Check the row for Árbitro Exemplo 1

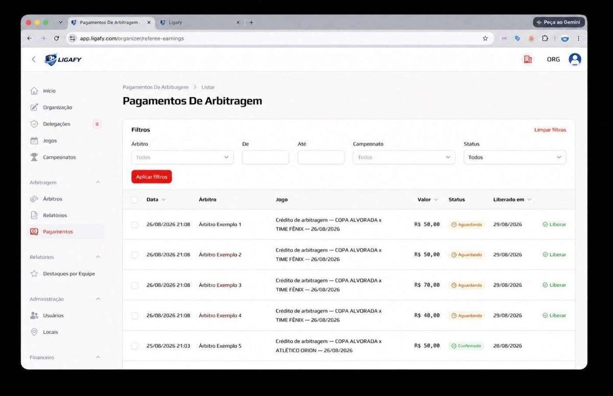134,225
